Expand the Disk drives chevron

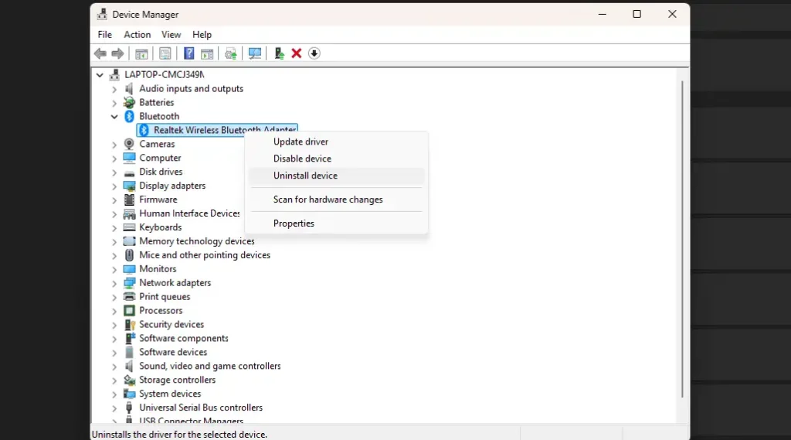(x=114, y=172)
